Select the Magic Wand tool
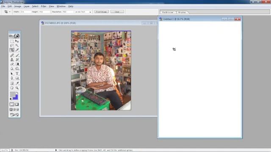The image size is (271, 152). coord(17,46)
